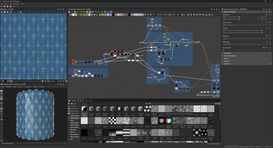Expand the Attributes section

247,53
